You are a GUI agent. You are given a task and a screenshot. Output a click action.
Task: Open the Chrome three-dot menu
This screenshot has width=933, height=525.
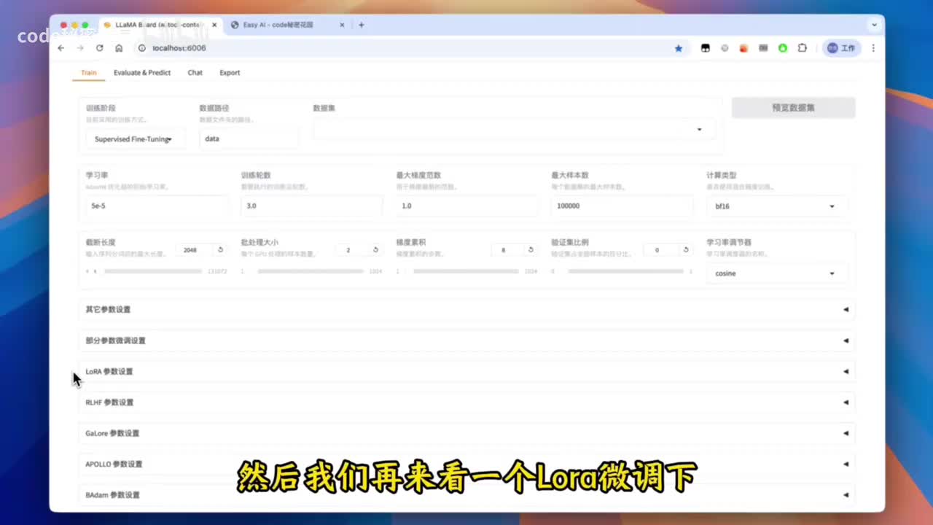click(873, 48)
